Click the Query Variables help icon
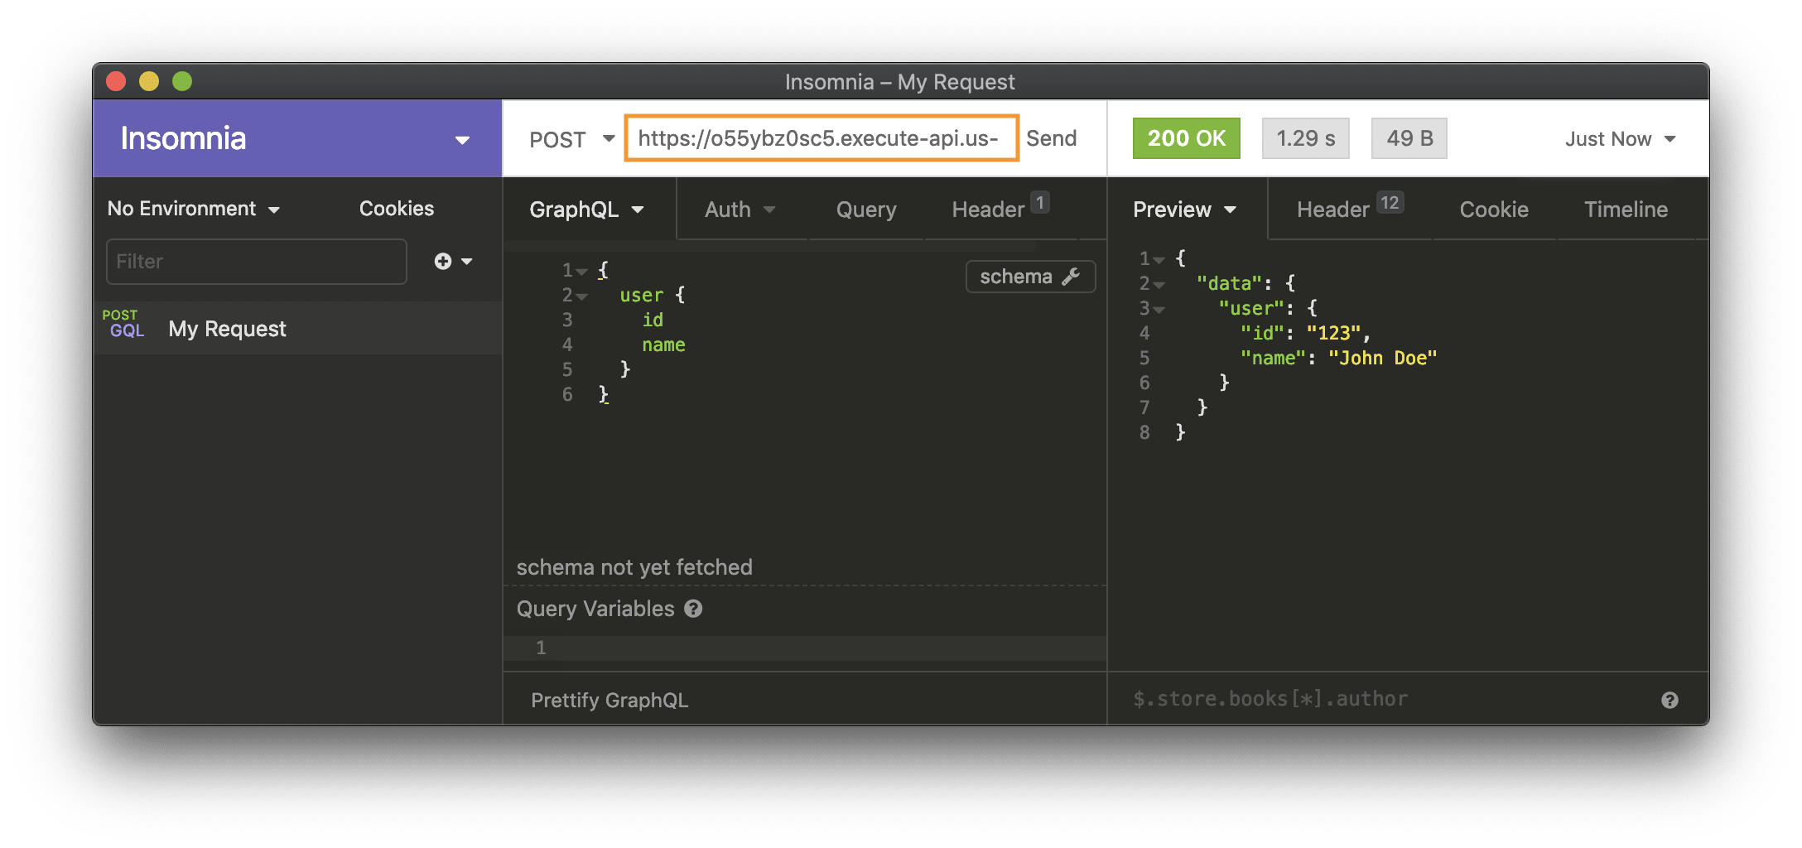Viewport: 1802px width, 848px height. click(x=694, y=609)
